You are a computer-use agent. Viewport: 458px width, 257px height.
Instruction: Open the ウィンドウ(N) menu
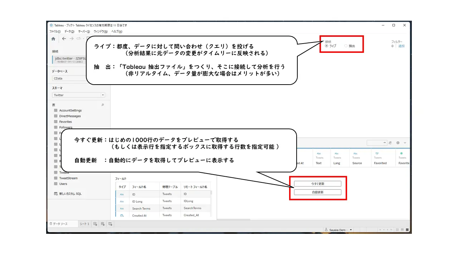click(x=101, y=31)
